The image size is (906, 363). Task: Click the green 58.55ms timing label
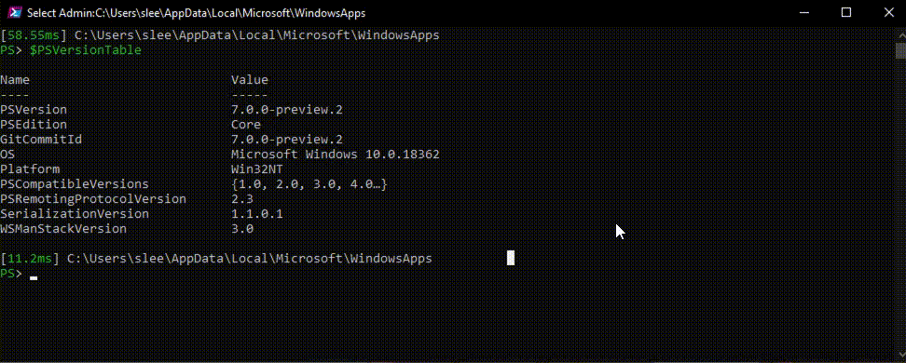[34, 35]
